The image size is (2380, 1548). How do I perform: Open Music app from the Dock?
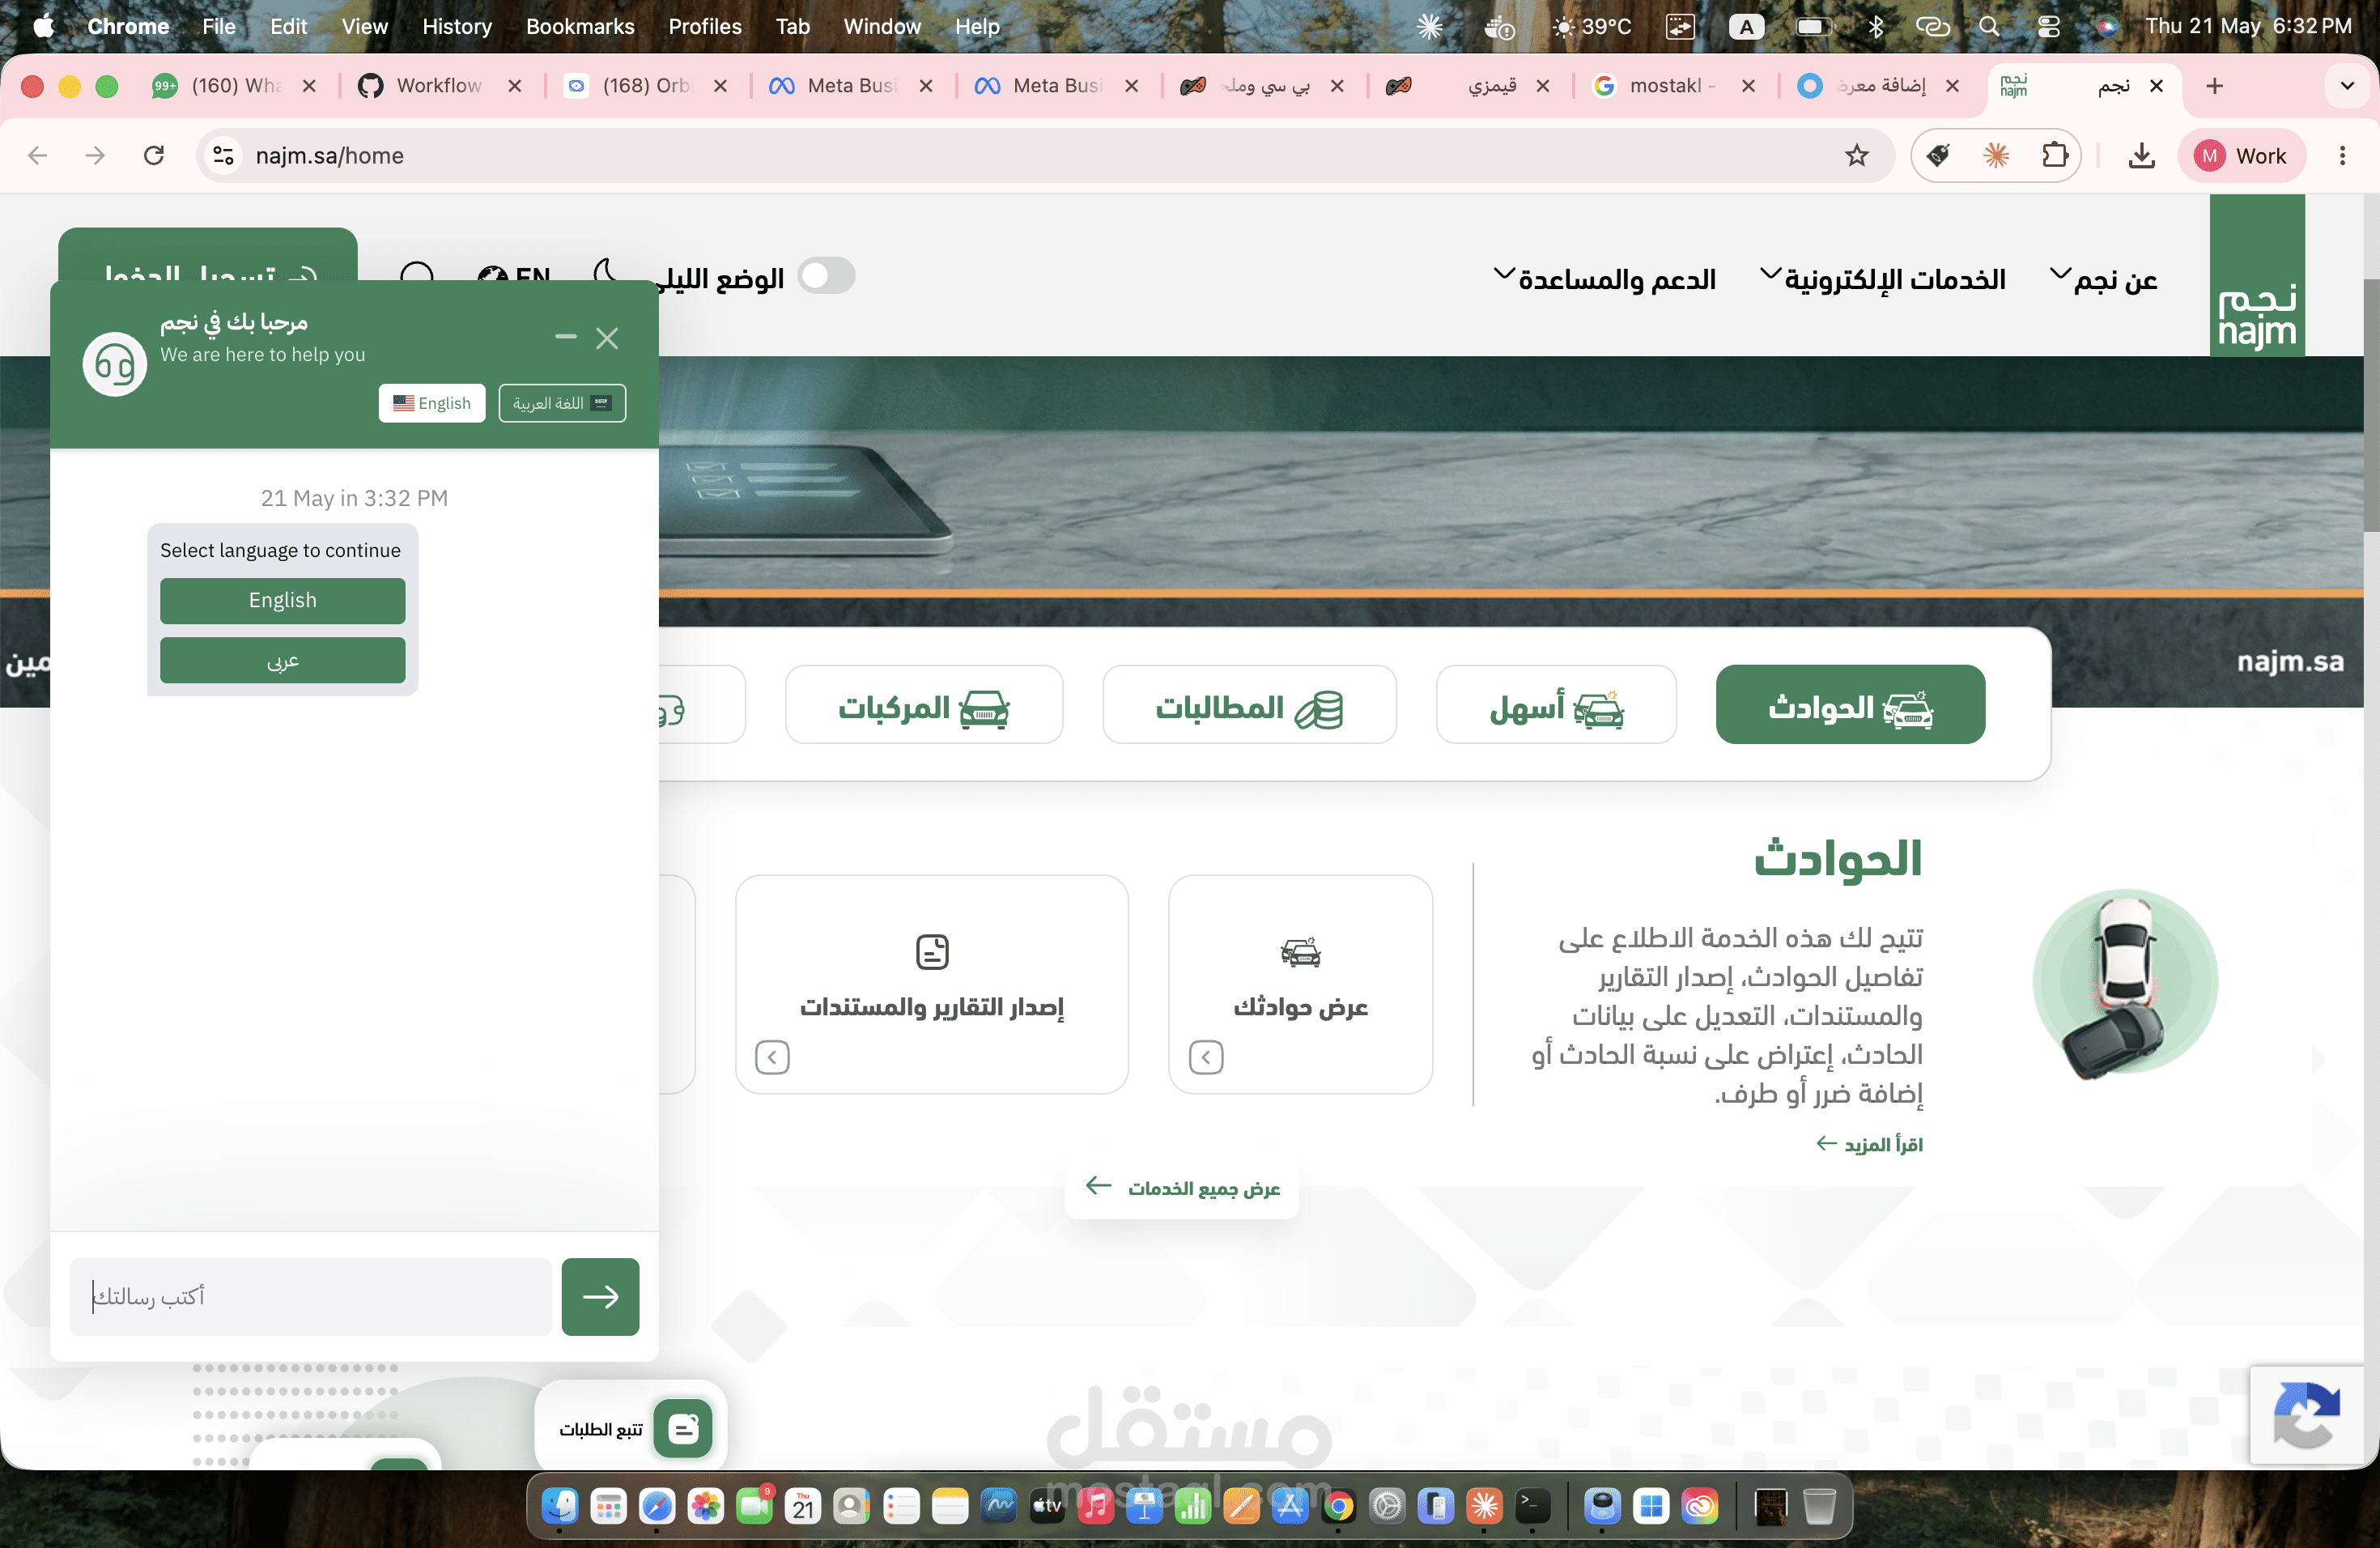1096,1506
